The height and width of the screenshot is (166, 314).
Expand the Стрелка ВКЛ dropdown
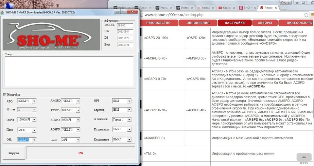[x=129, y=110]
